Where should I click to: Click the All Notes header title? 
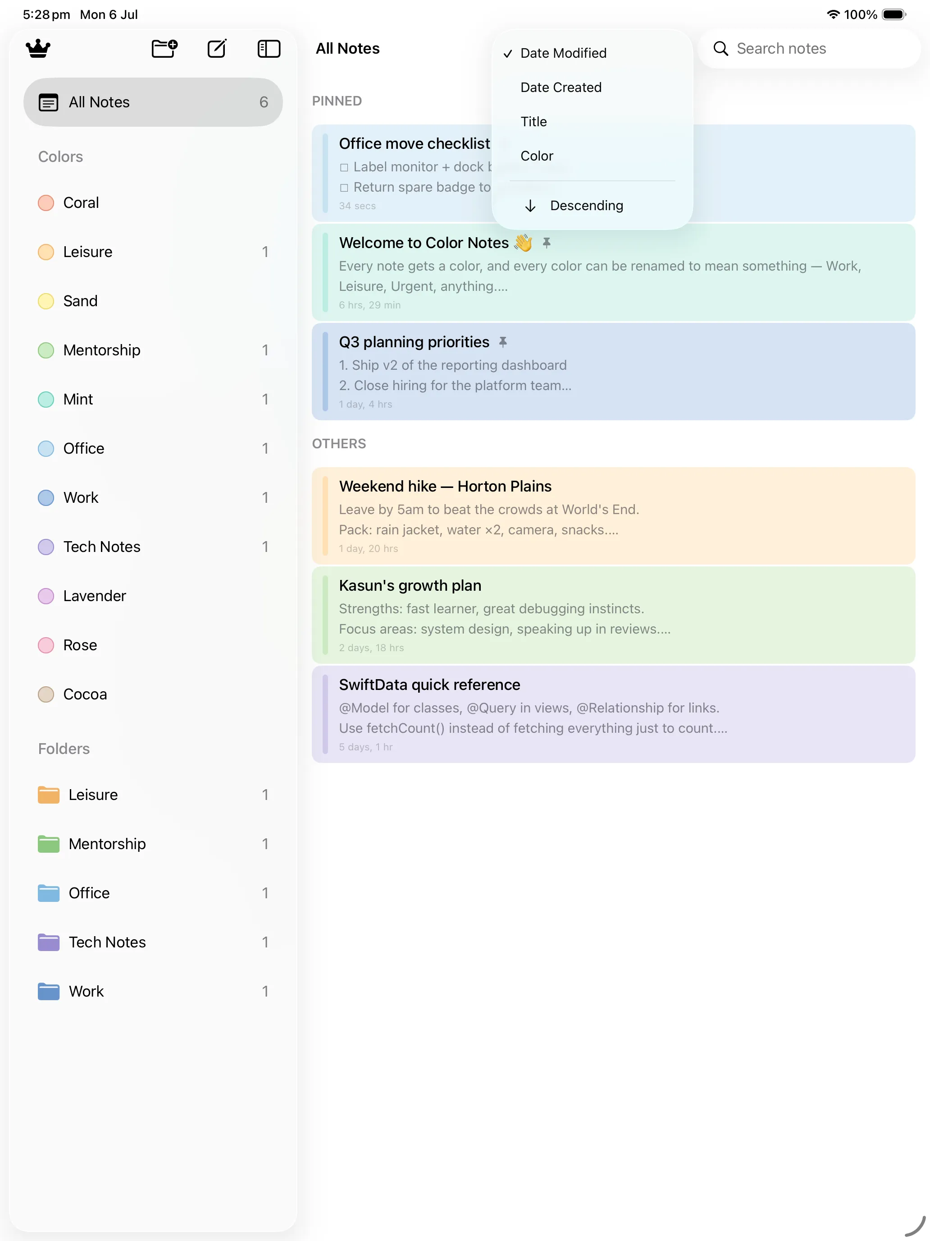(x=347, y=49)
